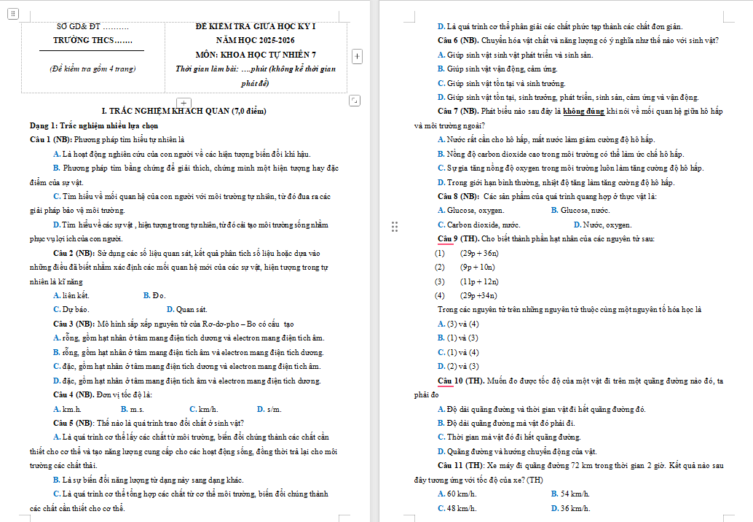
Task: Click answer "D. 36 km/h."
Action: tap(570, 508)
